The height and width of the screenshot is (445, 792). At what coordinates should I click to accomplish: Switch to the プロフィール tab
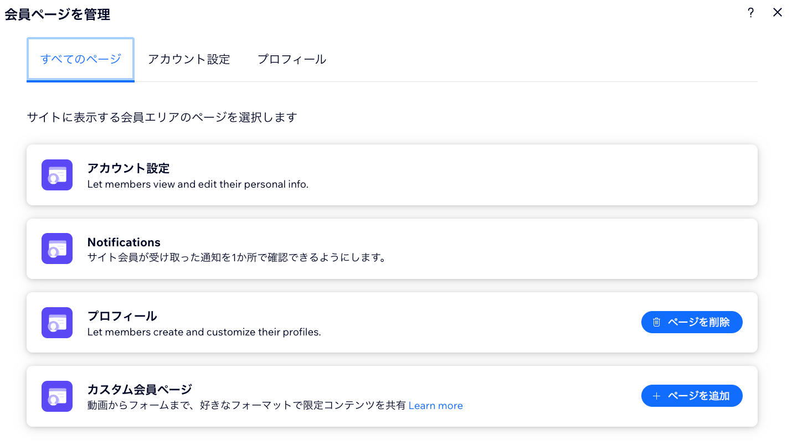click(292, 59)
